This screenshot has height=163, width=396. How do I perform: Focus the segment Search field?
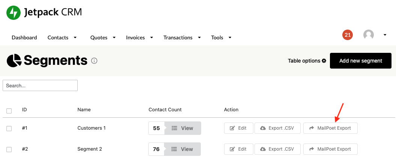point(40,85)
